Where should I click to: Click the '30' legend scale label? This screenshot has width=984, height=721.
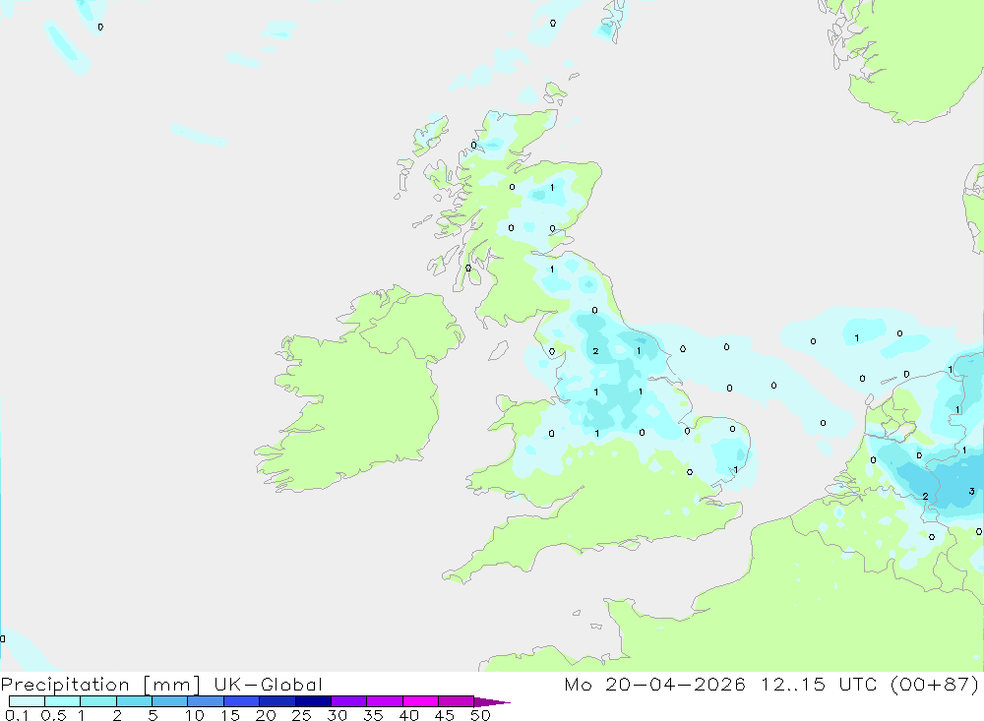coord(337,715)
